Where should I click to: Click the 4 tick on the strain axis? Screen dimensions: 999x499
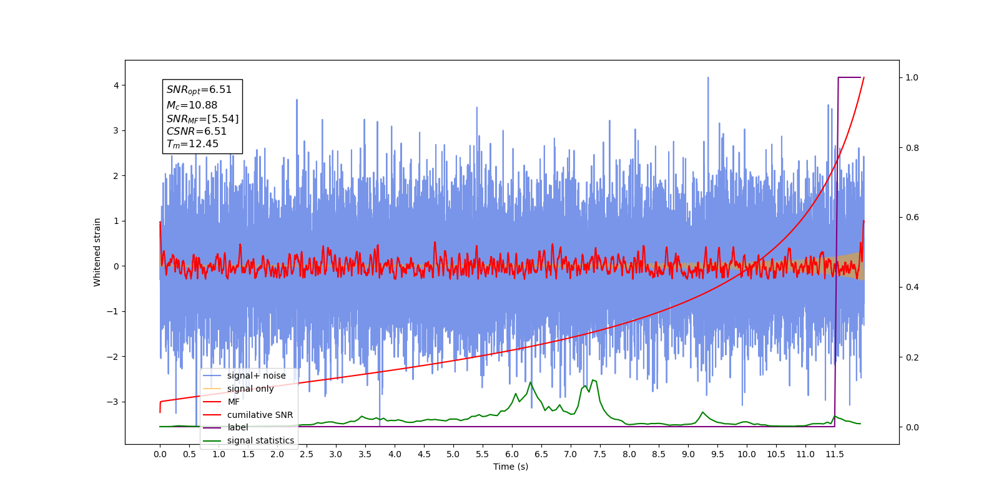[116, 85]
